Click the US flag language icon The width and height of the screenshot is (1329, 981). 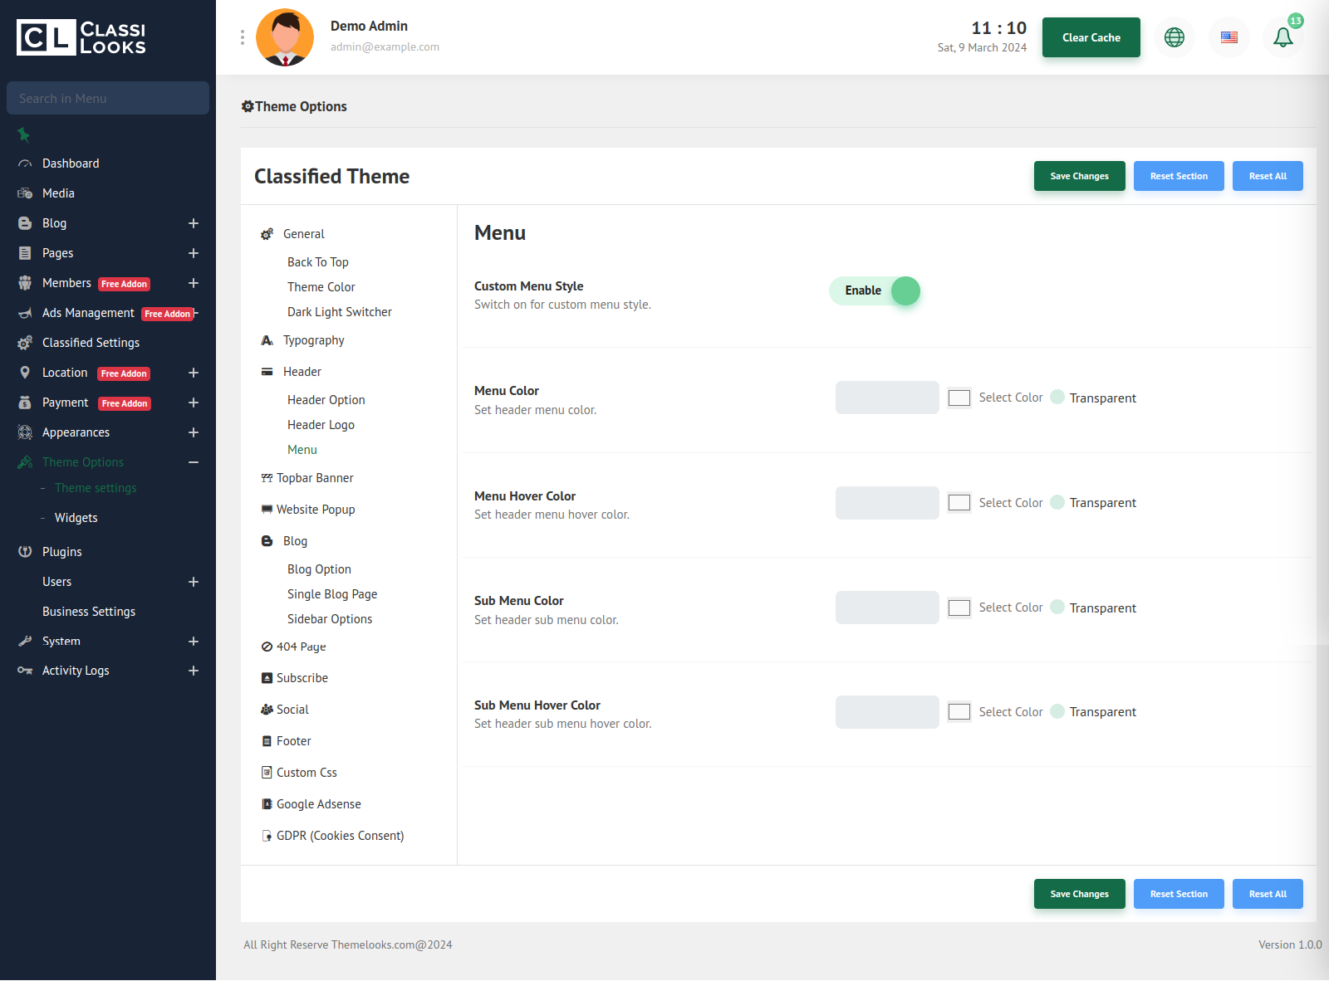pos(1228,37)
